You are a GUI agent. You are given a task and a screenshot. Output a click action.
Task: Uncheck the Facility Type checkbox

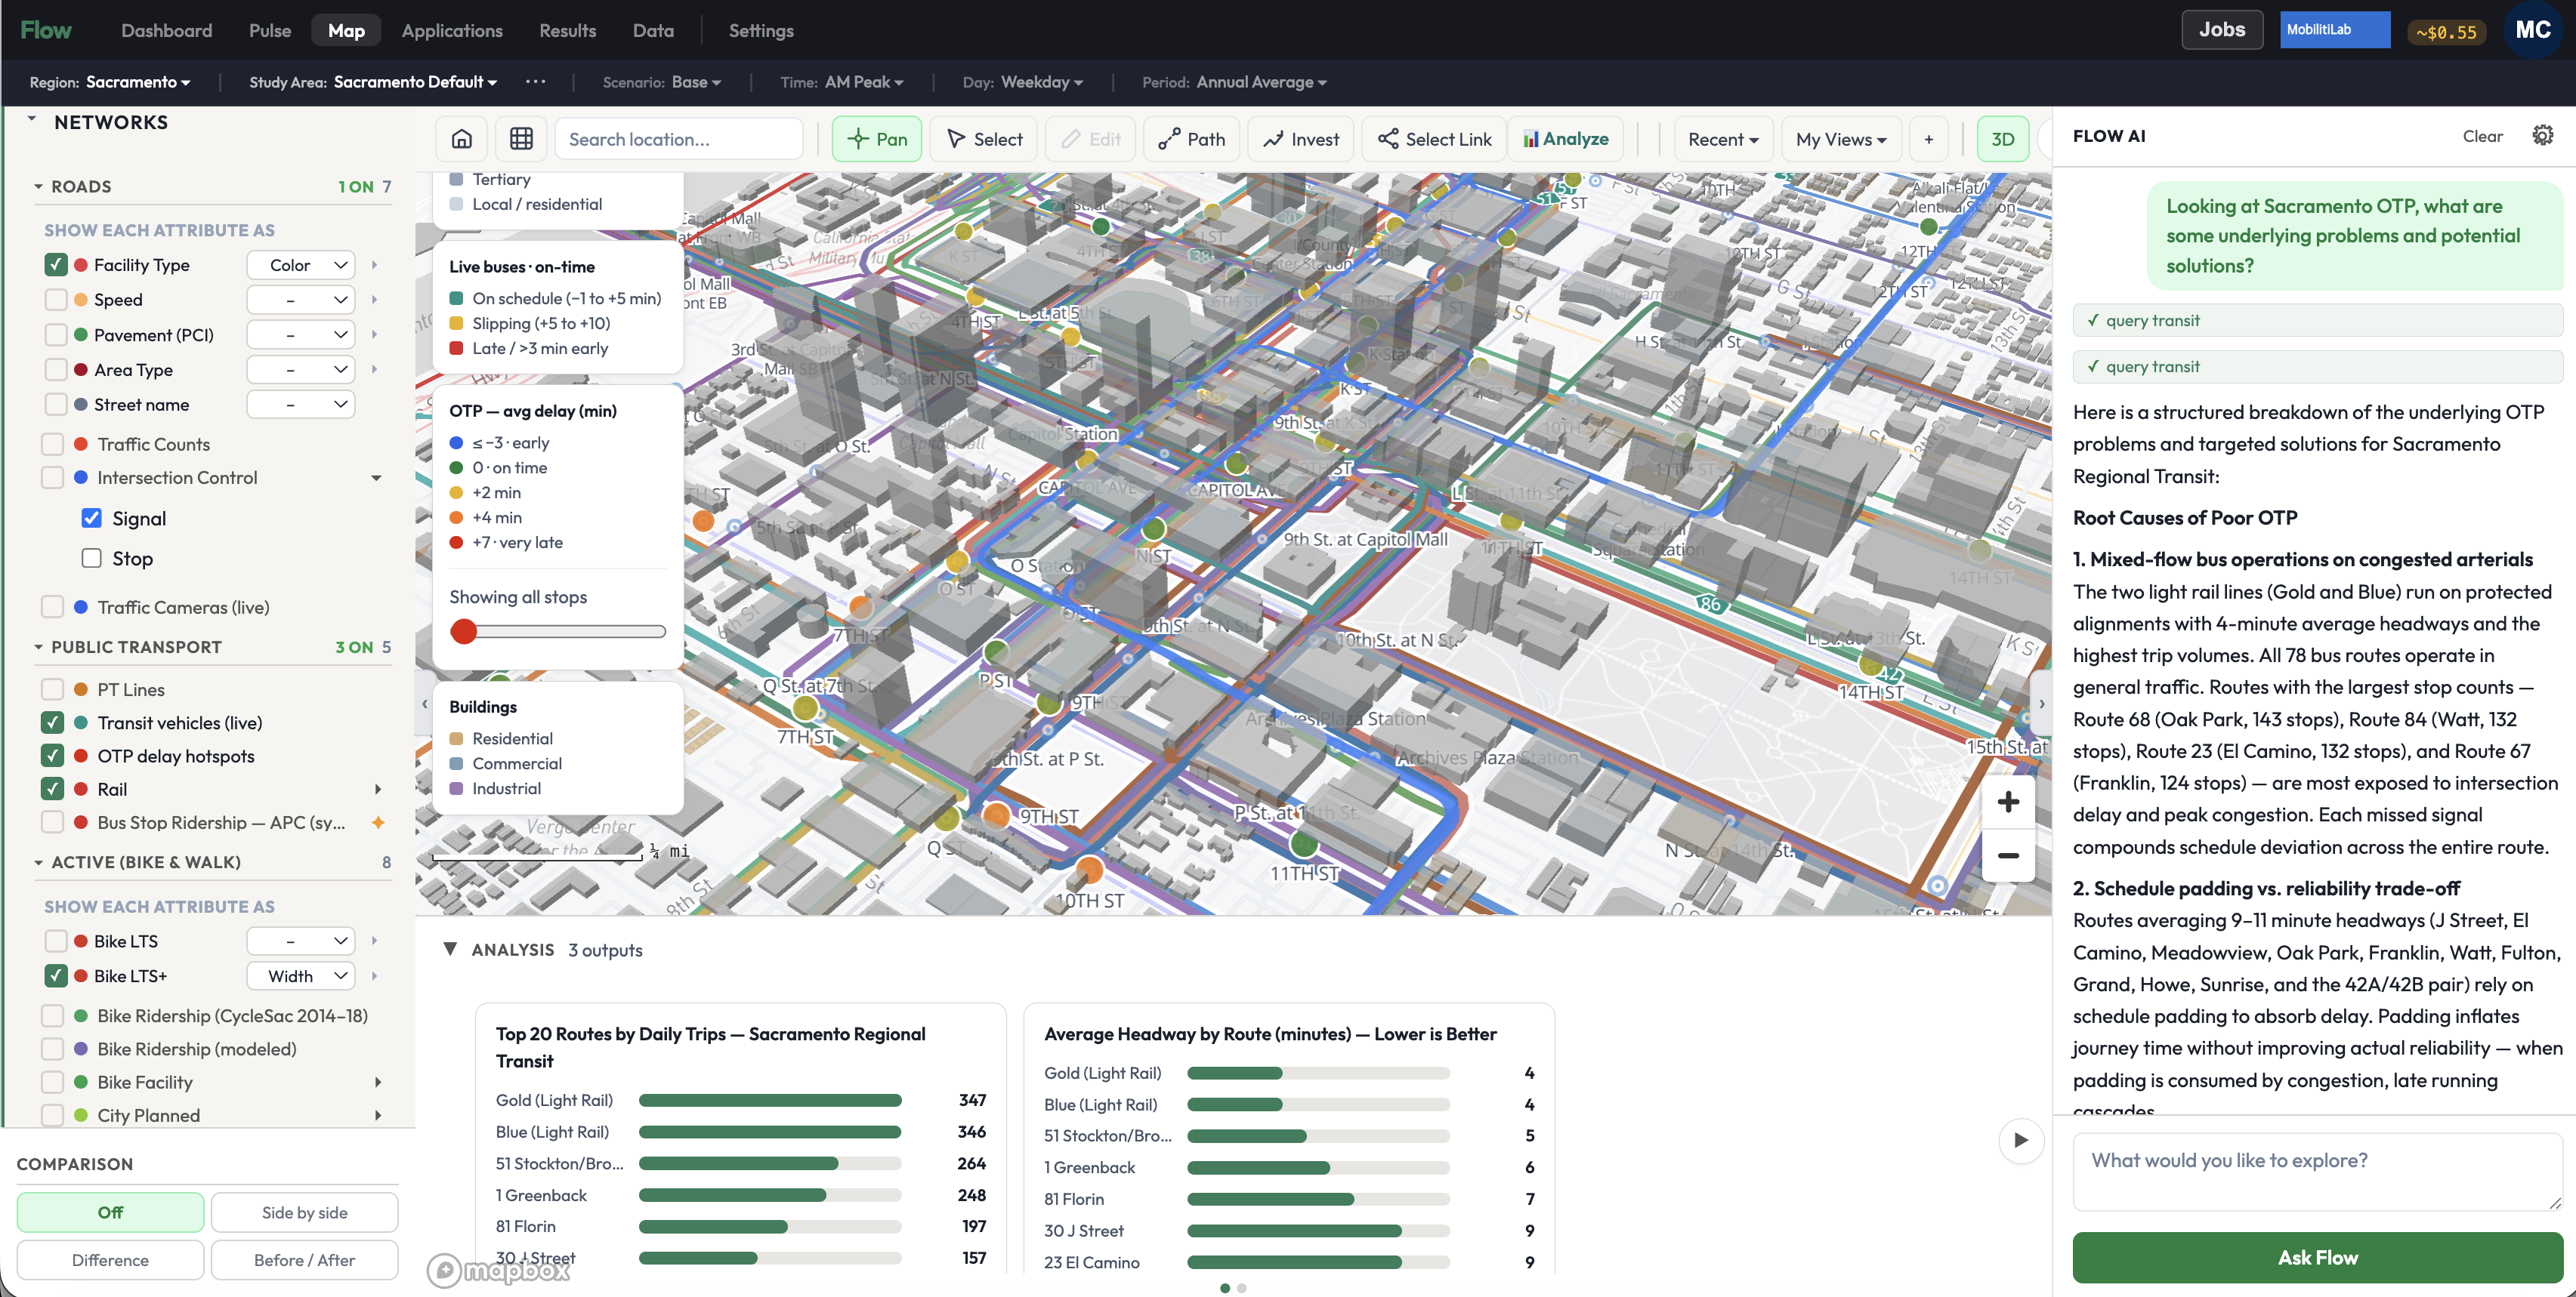56,265
